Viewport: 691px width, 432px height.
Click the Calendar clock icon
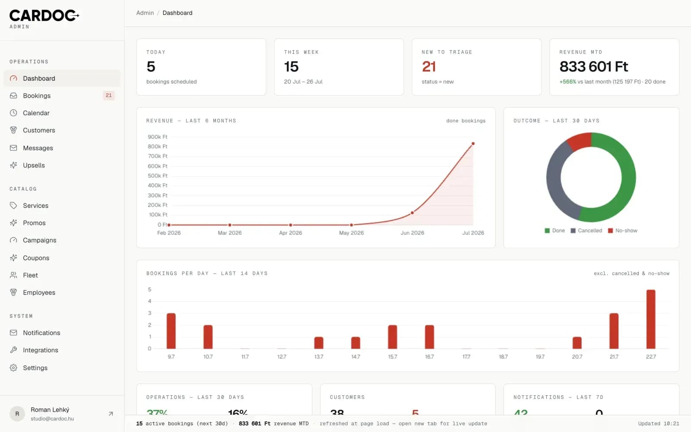[13, 113]
